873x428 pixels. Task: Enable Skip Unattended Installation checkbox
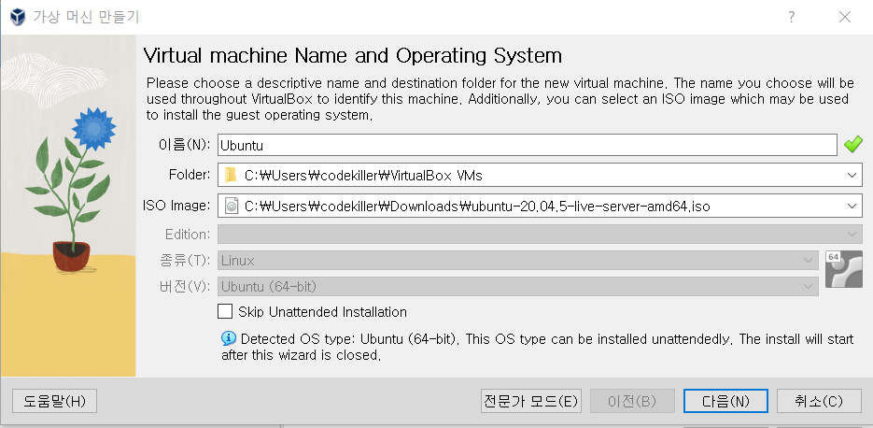[x=225, y=311]
